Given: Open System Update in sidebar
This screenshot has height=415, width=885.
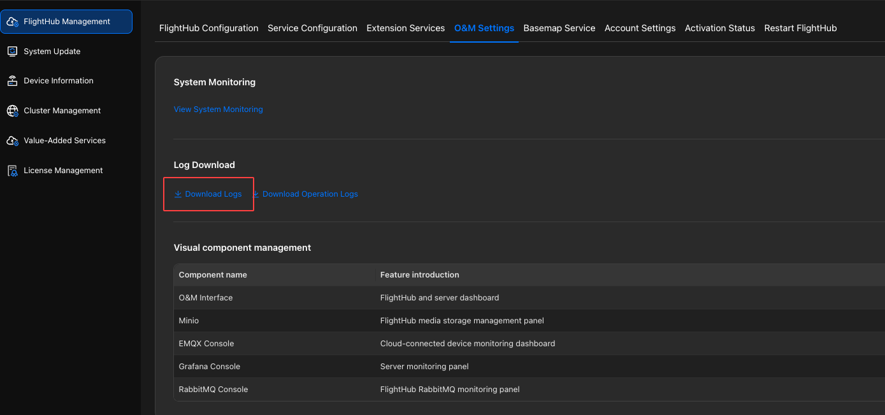Looking at the screenshot, I should tap(52, 52).
